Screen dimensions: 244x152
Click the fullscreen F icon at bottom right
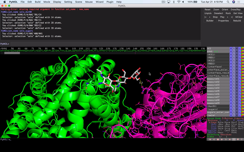[x=242, y=139]
